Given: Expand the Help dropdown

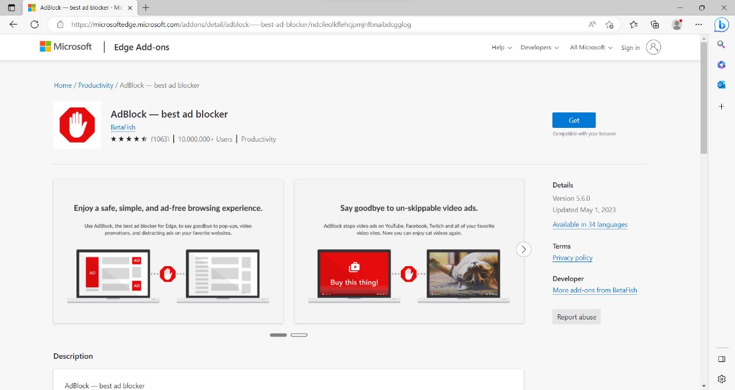Looking at the screenshot, I should click(500, 48).
